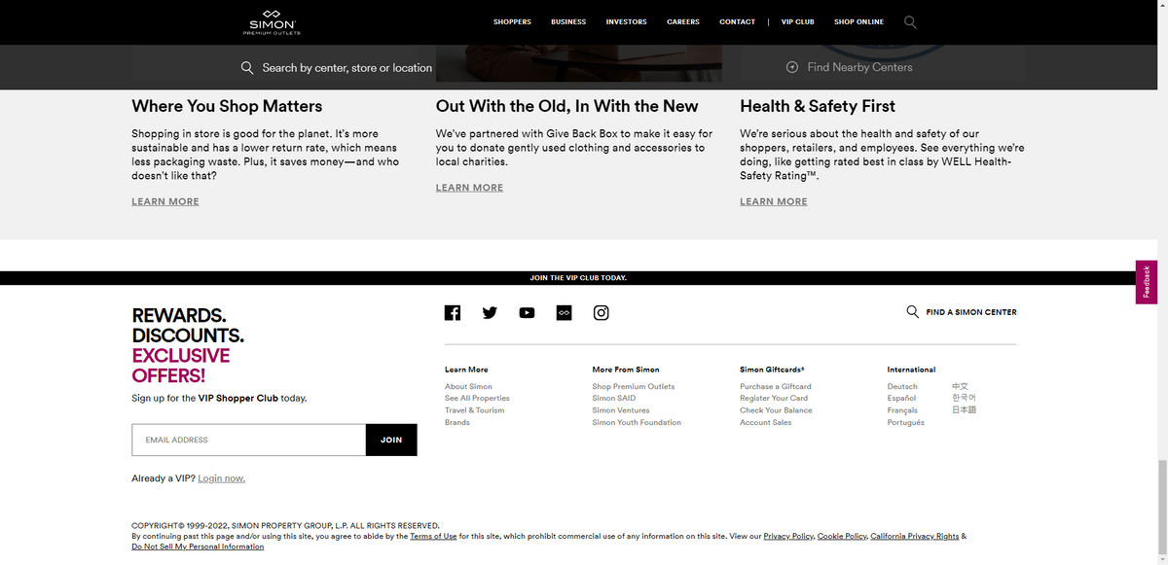
Task: Click Learn More under Health & Safety First
Action: coord(774,201)
